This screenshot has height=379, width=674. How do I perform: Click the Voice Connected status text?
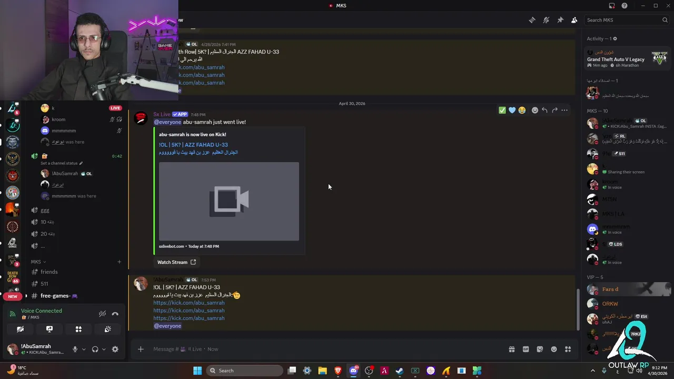click(42, 311)
